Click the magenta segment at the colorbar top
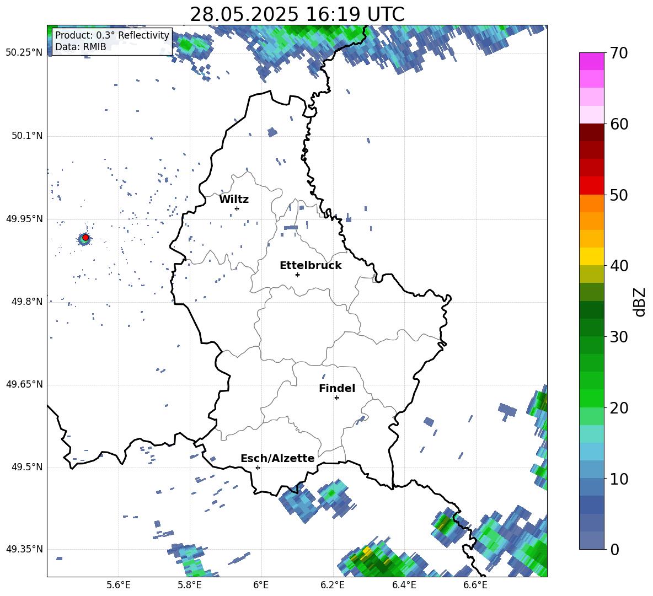The height and width of the screenshot is (596, 653). (x=591, y=62)
